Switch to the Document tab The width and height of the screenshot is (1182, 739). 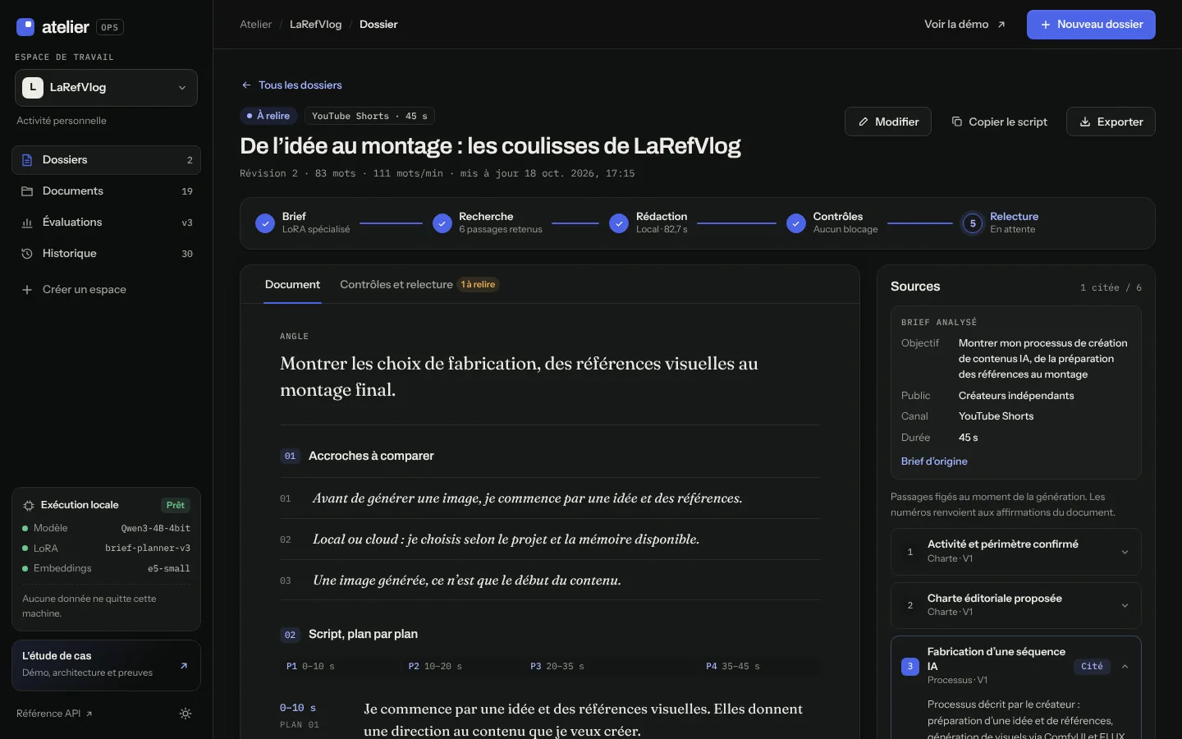click(x=292, y=285)
